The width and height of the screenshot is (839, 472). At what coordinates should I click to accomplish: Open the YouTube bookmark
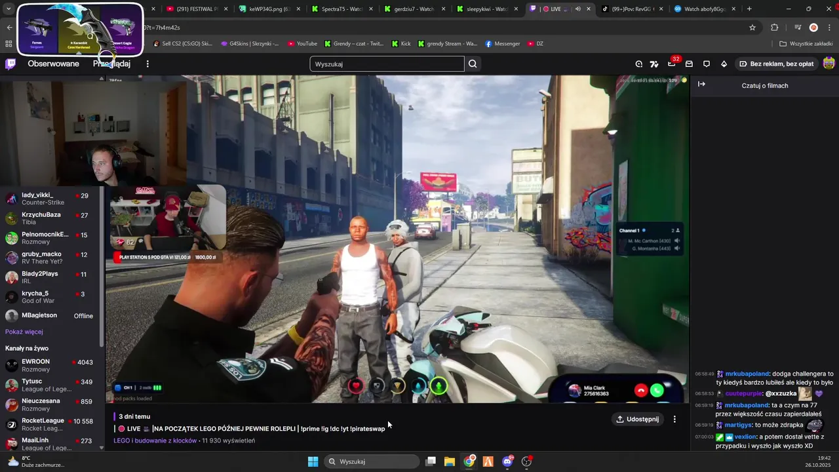[302, 44]
